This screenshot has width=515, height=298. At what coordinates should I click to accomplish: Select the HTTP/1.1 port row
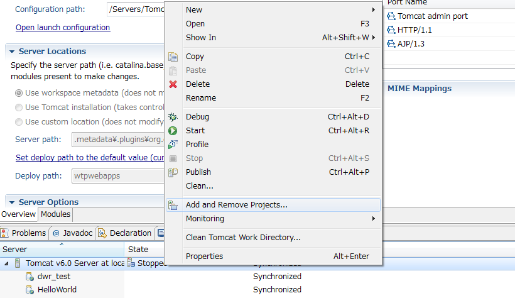coord(449,30)
